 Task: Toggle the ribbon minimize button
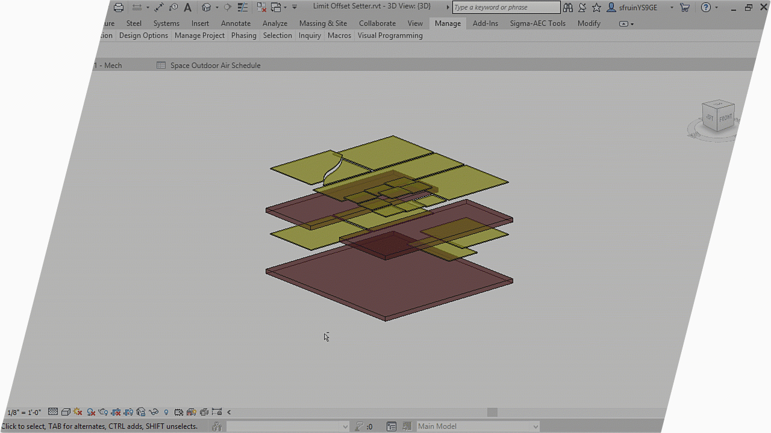pyautogui.click(x=623, y=24)
